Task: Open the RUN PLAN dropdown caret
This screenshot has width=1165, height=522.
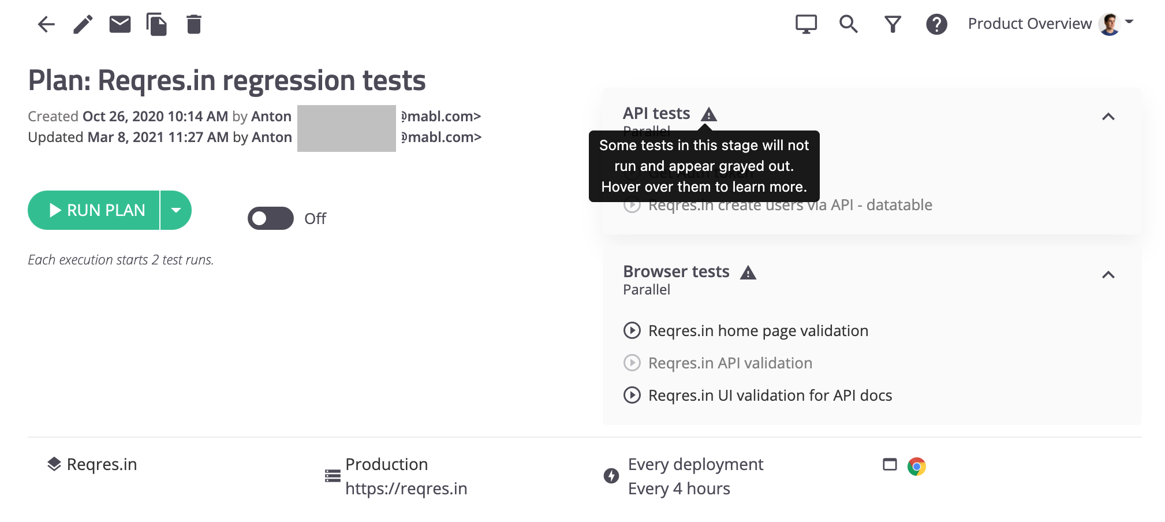Action: (x=176, y=210)
